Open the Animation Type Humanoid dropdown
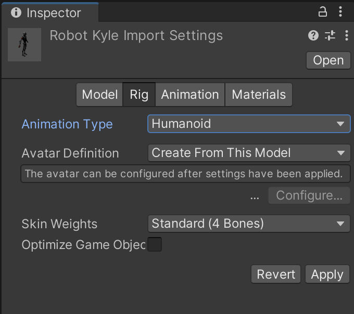Image resolution: width=354 pixels, height=314 pixels. 249,124
